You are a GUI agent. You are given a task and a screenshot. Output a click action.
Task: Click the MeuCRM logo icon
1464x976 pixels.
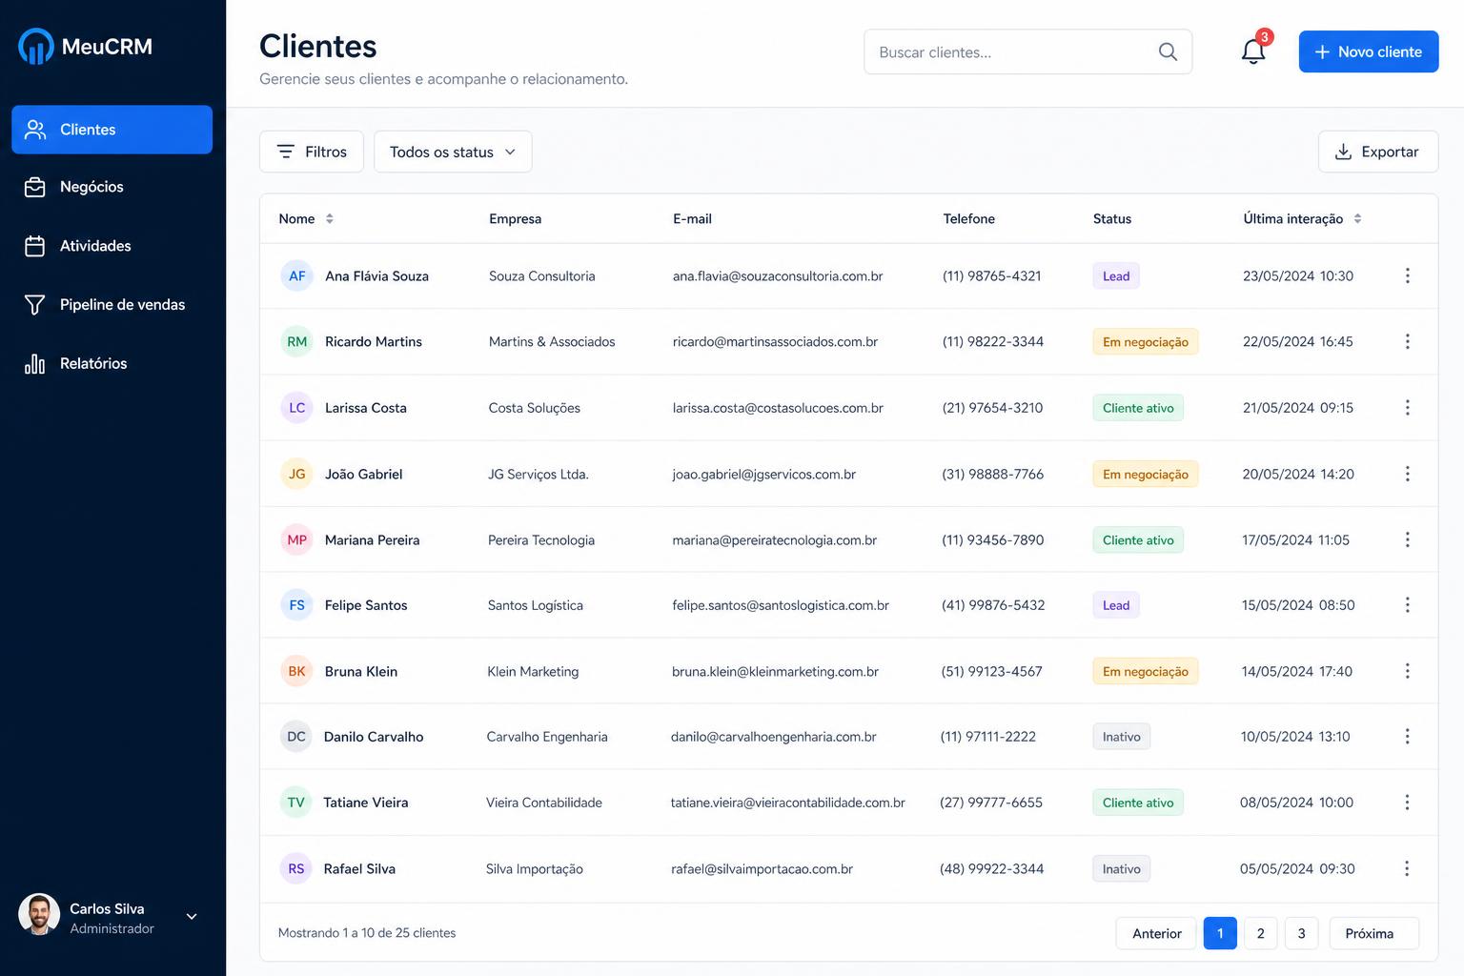coord(36,46)
